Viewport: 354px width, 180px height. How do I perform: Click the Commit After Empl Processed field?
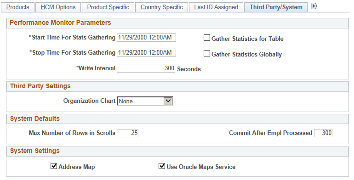pyautogui.click(x=323, y=133)
